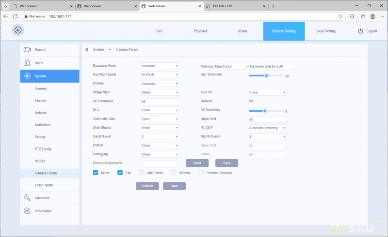
Task: Bookmark this page with the star icon
Action: point(340,16)
